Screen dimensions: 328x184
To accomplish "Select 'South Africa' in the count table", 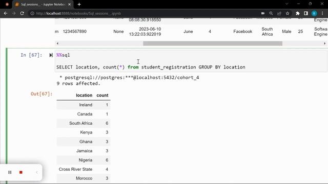I will 81,123.
